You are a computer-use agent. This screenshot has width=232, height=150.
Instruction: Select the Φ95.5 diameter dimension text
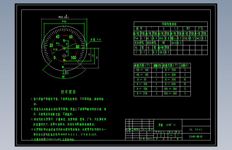[63, 17]
